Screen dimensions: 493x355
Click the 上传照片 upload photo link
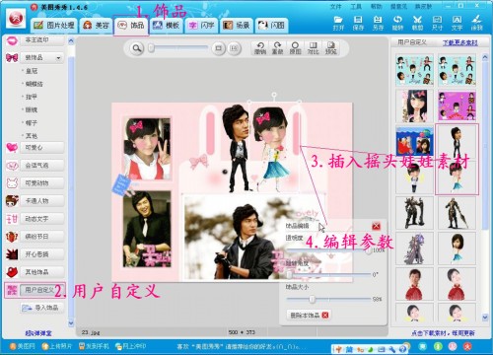click(57, 346)
